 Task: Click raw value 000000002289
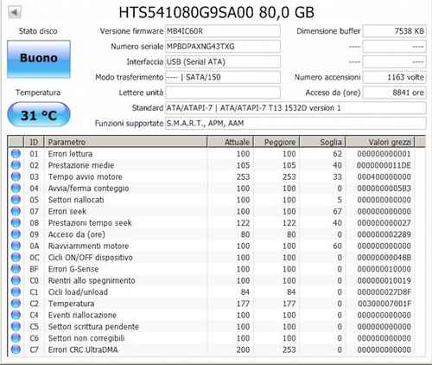point(384,234)
